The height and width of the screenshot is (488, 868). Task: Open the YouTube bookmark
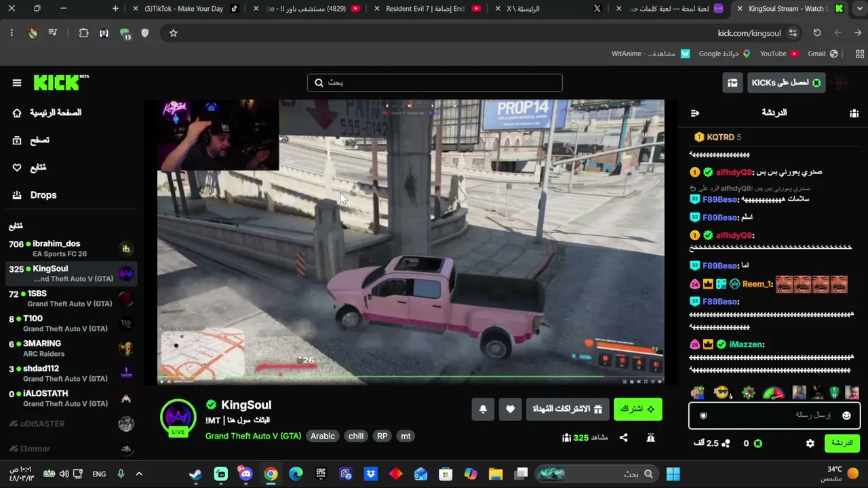click(x=779, y=54)
